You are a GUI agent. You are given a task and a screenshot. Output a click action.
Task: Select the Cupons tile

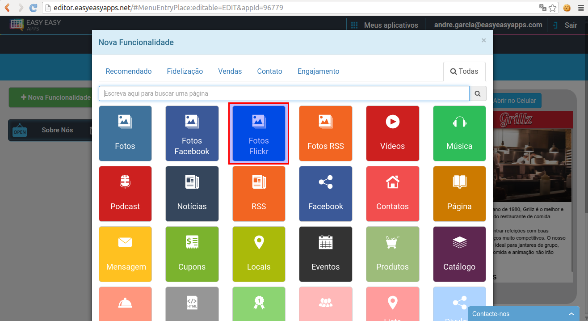point(192,254)
